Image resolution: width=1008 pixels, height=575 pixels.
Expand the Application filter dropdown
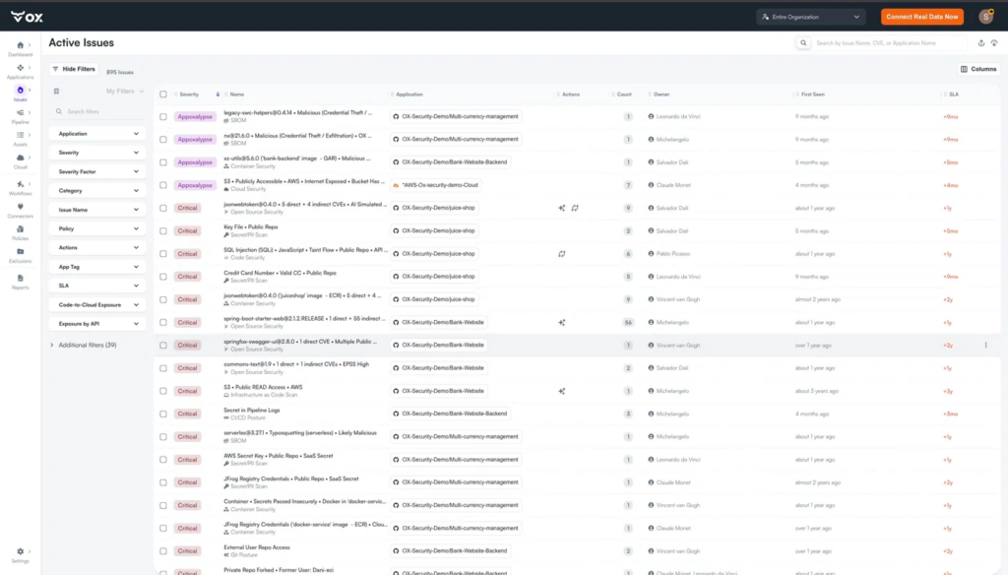pos(97,134)
